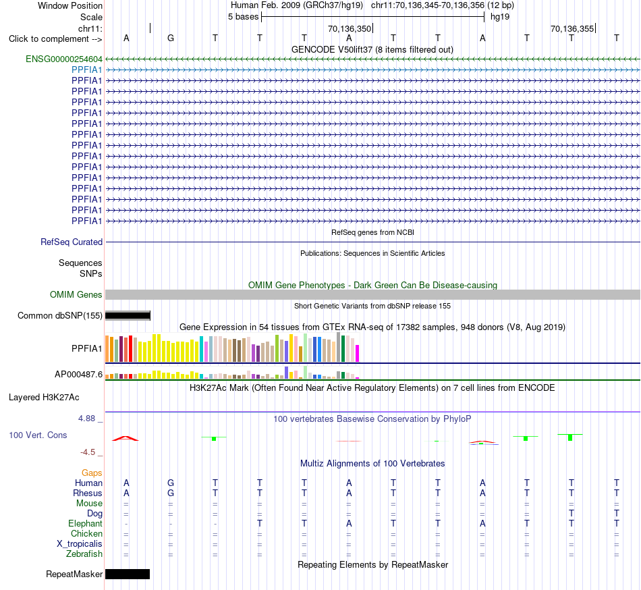Screen dimensions: 641x590
Task: Open the AP000487.6 expression bar chart
Action: pyautogui.click(x=232, y=373)
